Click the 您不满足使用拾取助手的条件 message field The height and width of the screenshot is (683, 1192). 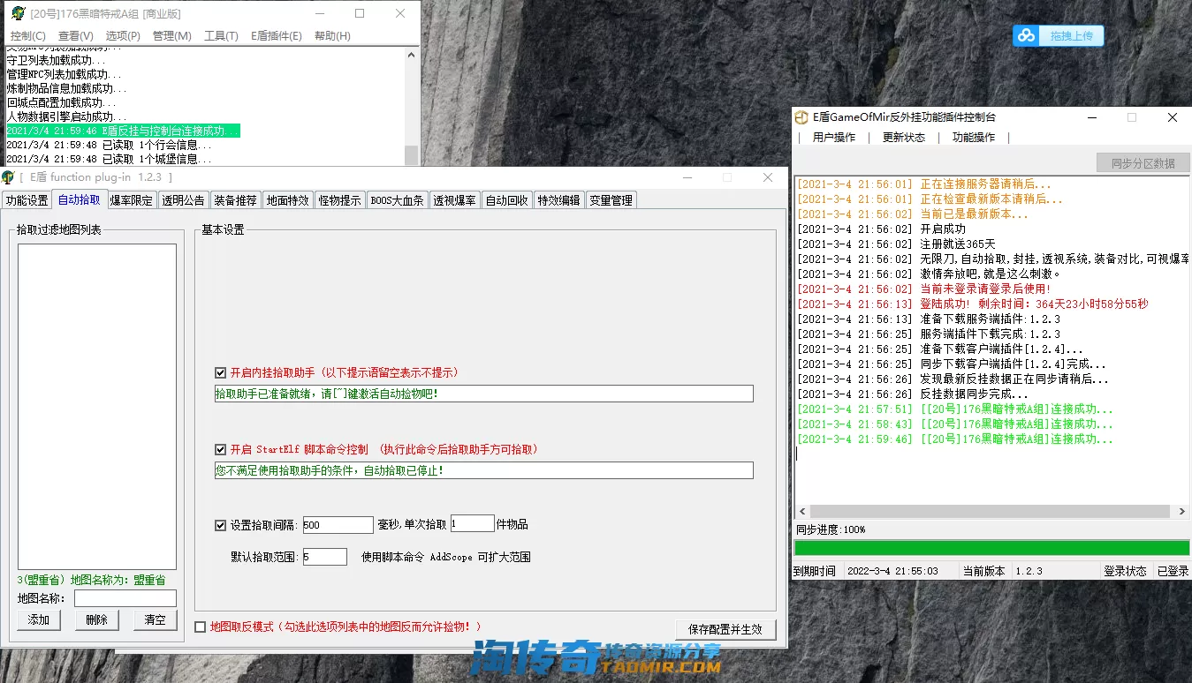483,470
